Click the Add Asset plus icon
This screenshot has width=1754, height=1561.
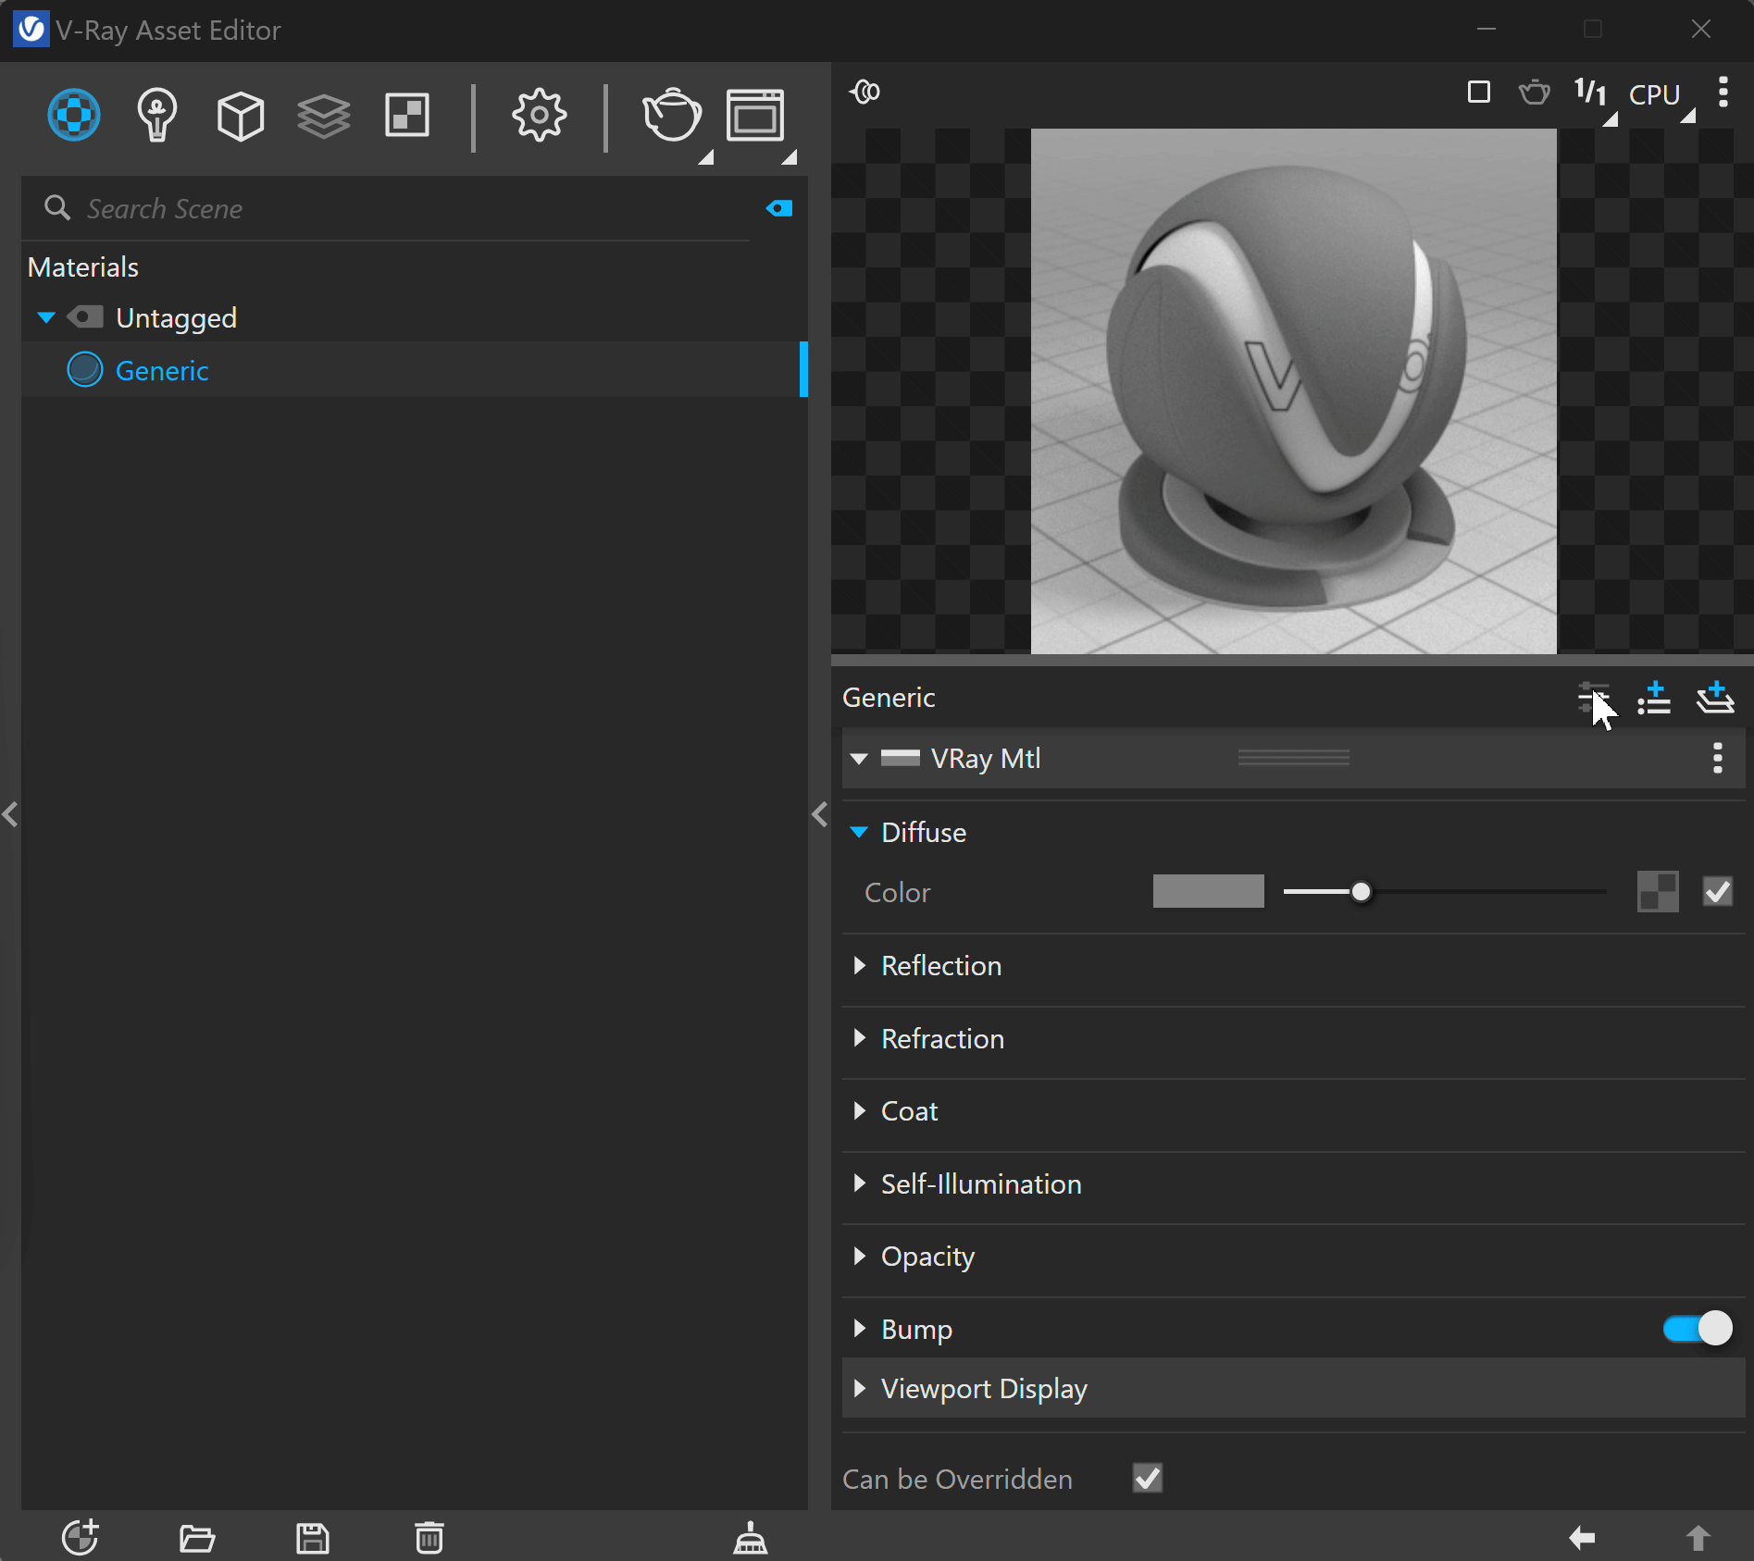click(x=81, y=1537)
